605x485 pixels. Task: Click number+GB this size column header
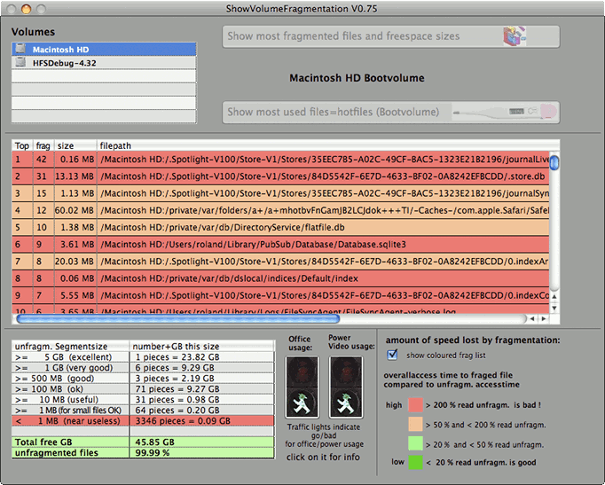click(x=201, y=346)
